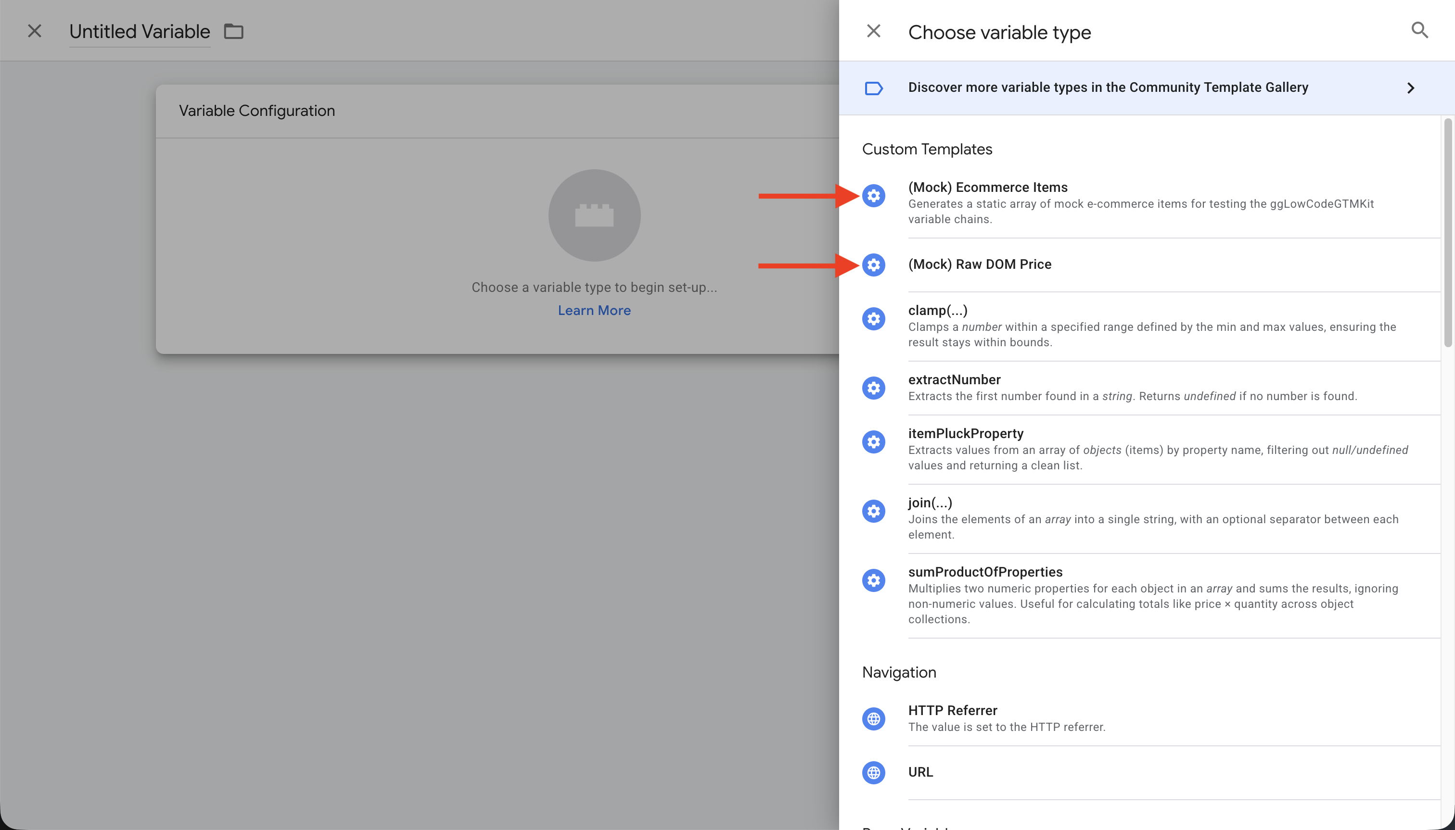
Task: Click the extractNumber gear icon
Action: pos(873,388)
